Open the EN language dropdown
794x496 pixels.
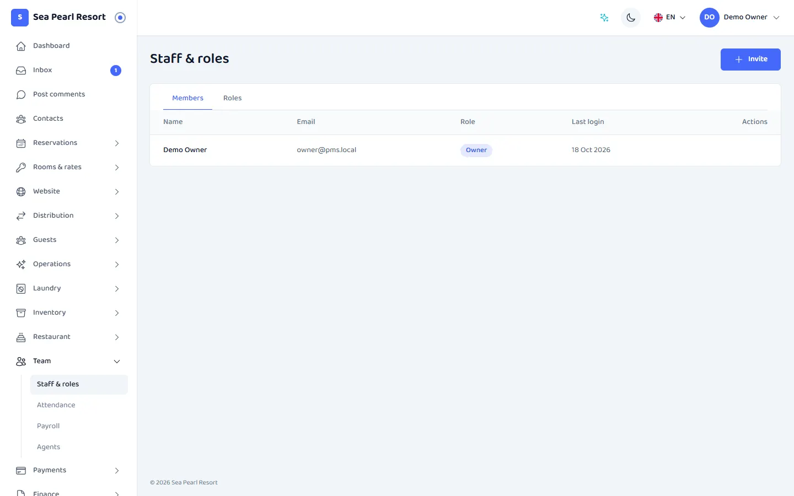pos(669,18)
